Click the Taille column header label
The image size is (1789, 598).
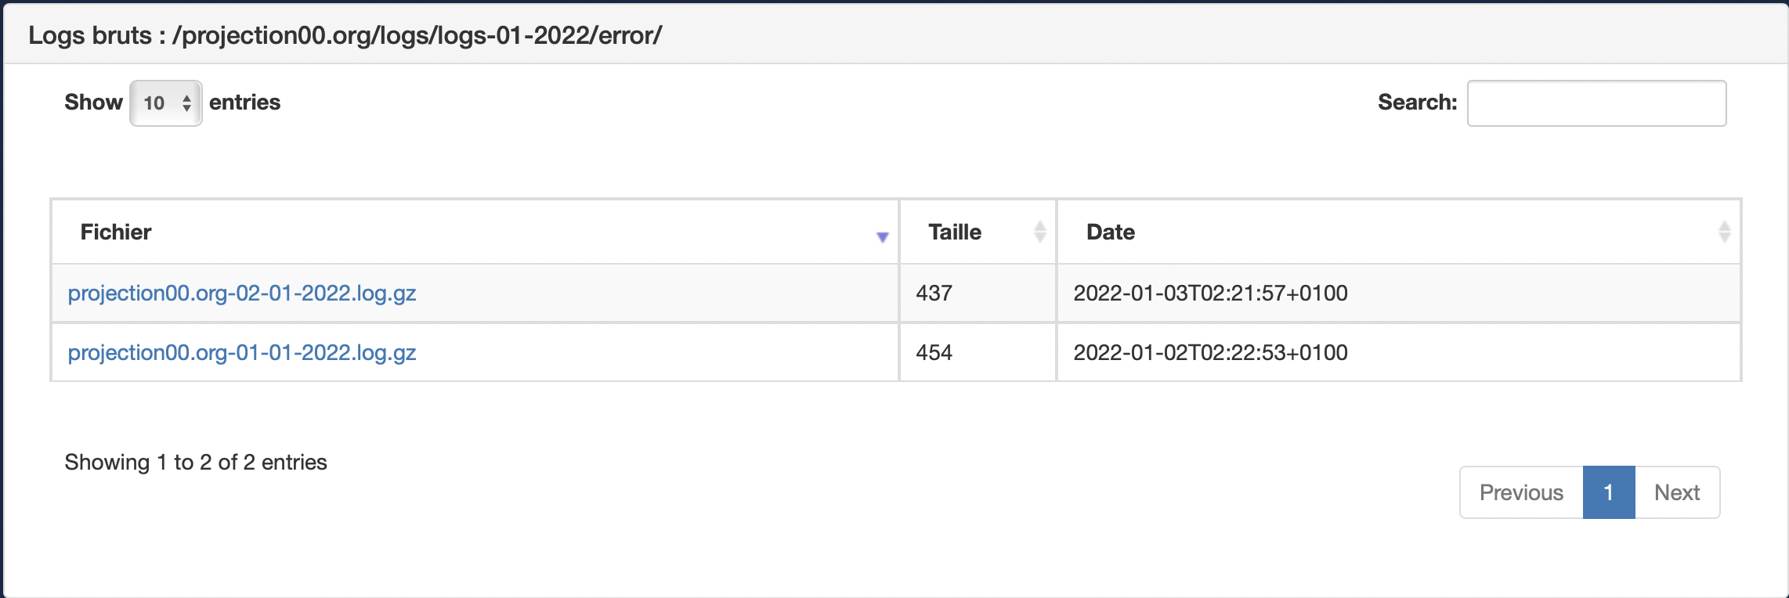955,232
